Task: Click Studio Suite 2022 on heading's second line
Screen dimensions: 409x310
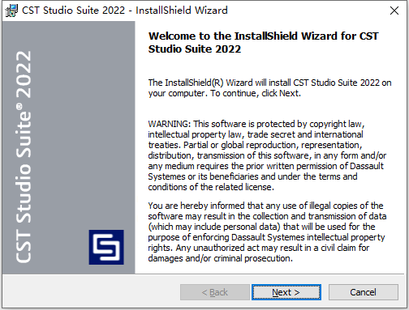Action: (195, 49)
